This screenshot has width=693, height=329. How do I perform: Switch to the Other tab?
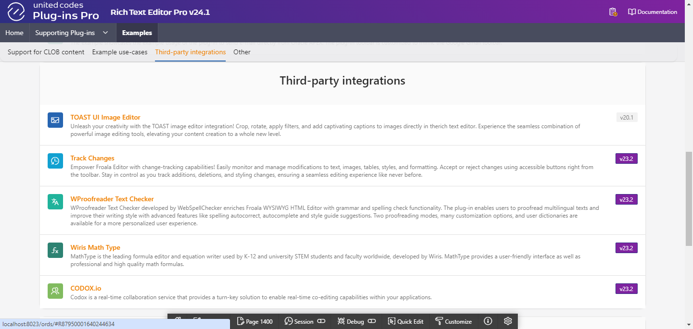click(x=242, y=52)
